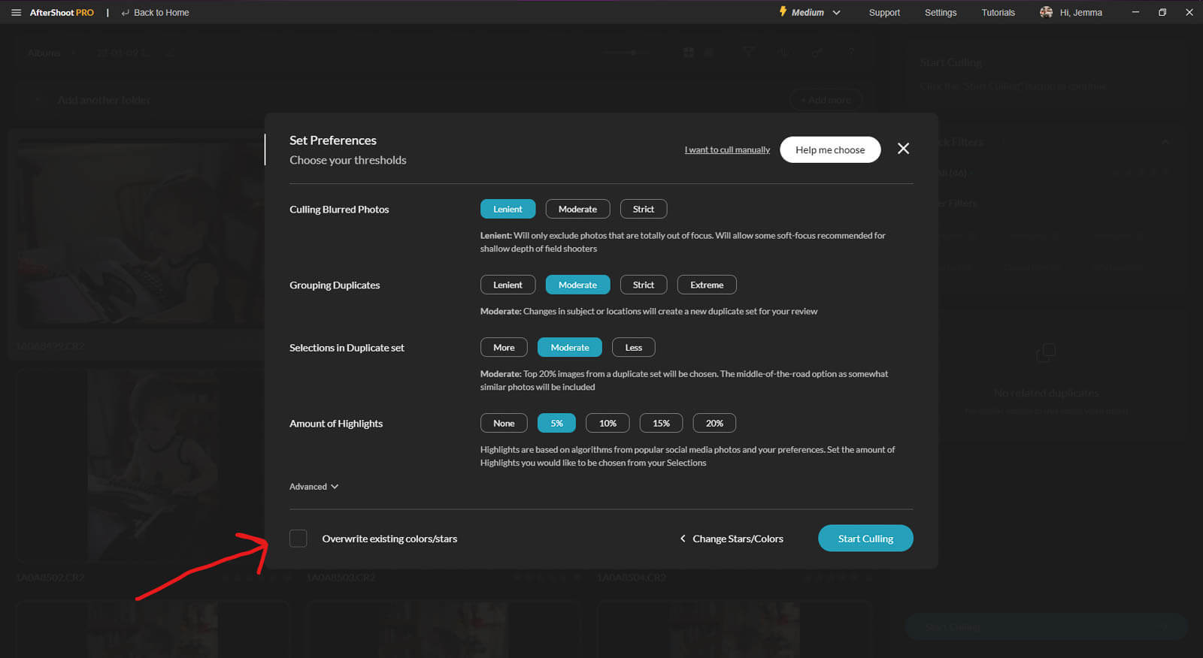Click the Back to Home arrow icon
This screenshot has height=658, width=1203.
[x=126, y=13]
